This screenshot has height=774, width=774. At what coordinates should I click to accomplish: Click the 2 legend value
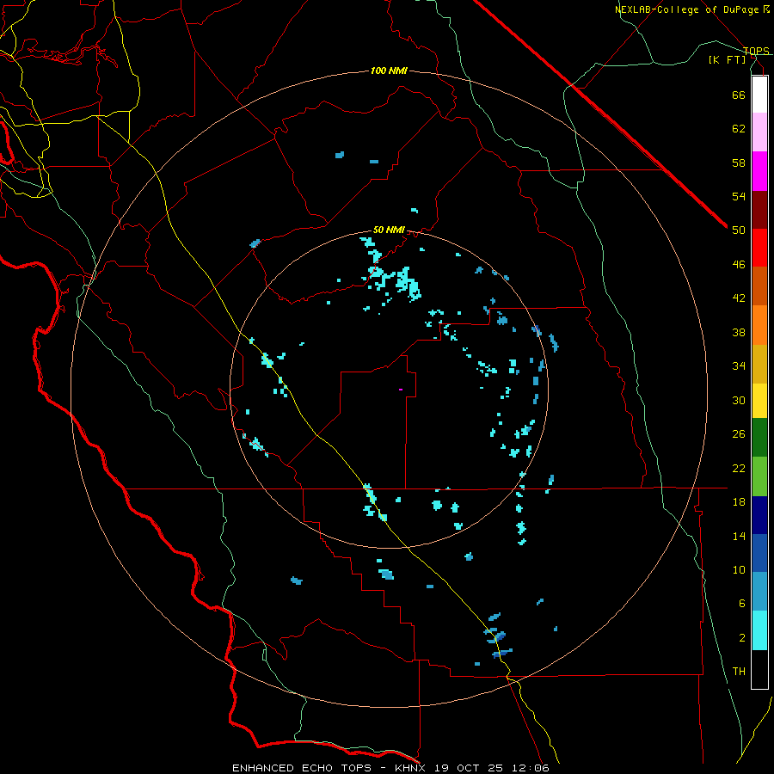[742, 638]
